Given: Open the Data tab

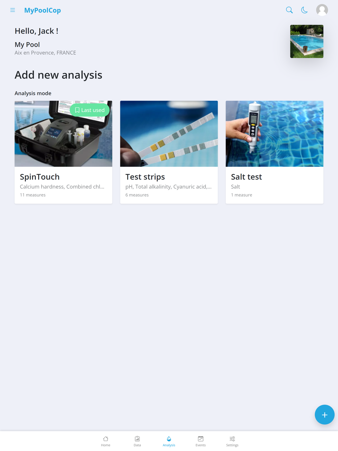Looking at the screenshot, I should pyautogui.click(x=137, y=441).
